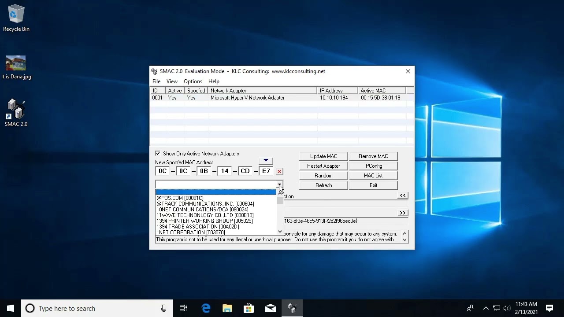Viewport: 564px width, 317px height.
Task: Toggle Show Only Active Network Adapters checkbox
Action: click(158, 154)
